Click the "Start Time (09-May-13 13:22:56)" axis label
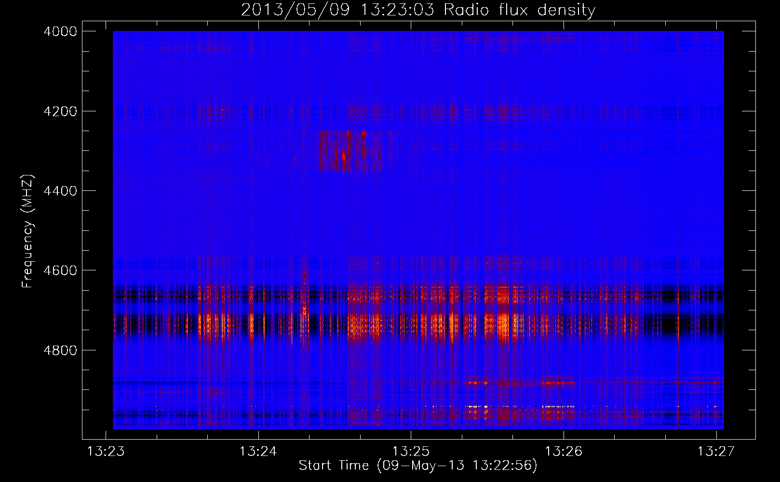The height and width of the screenshot is (482, 780). 418,466
